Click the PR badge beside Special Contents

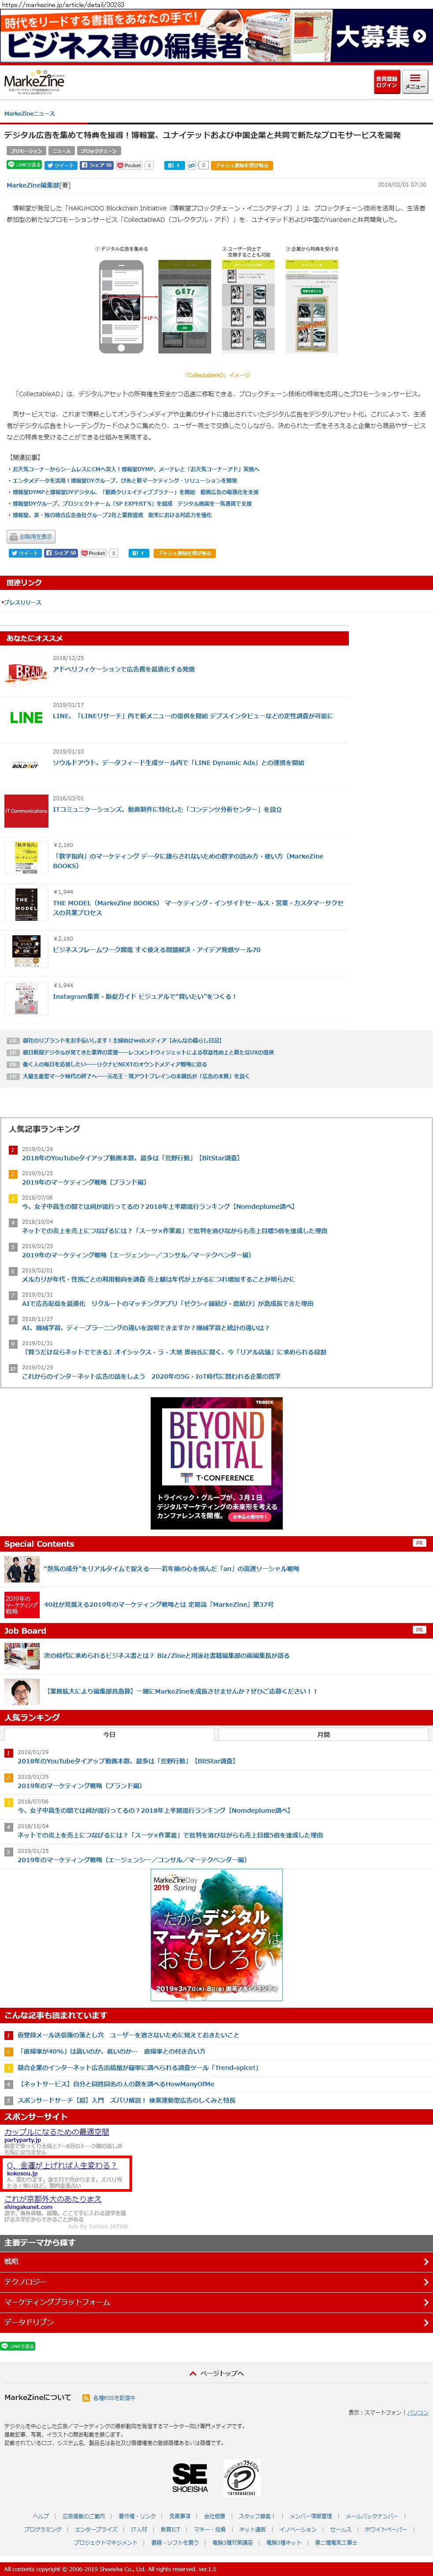[x=419, y=1543]
